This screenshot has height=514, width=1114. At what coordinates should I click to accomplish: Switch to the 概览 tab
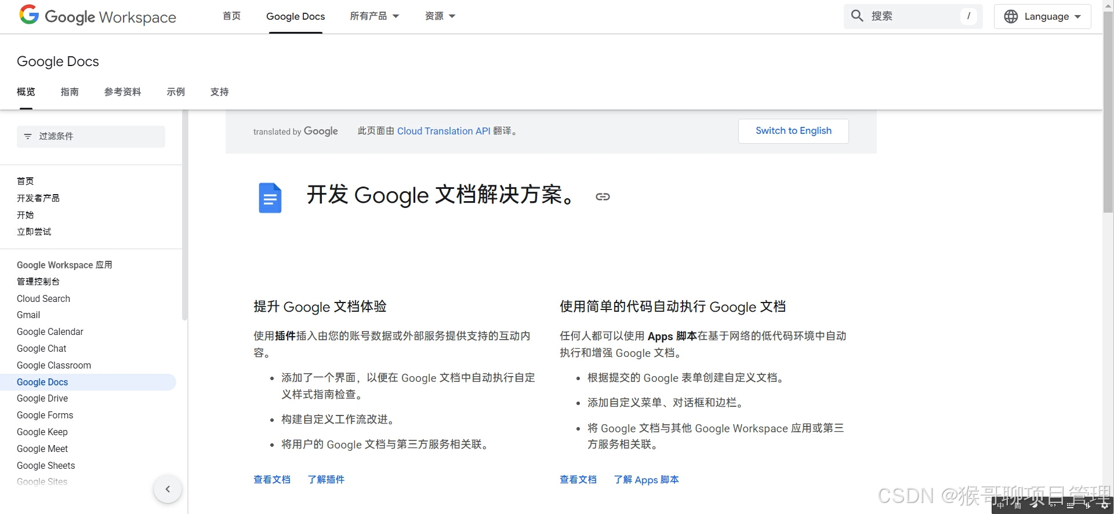coord(26,92)
